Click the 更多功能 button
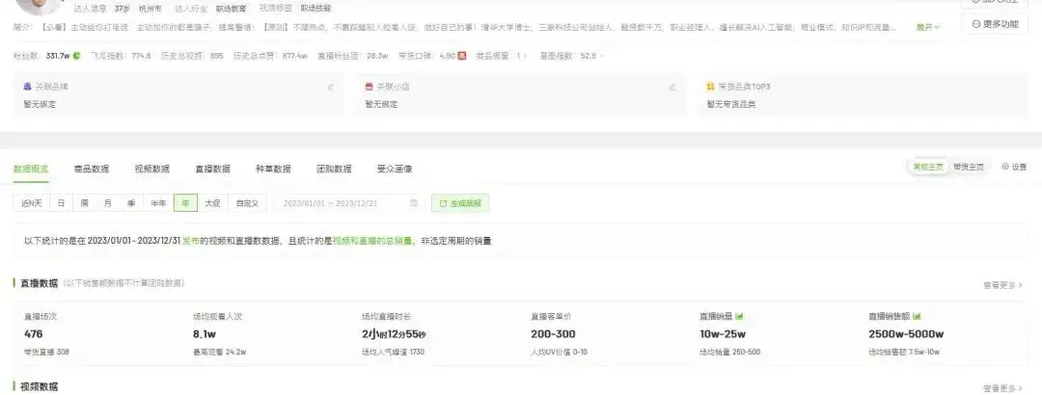 click(x=995, y=24)
